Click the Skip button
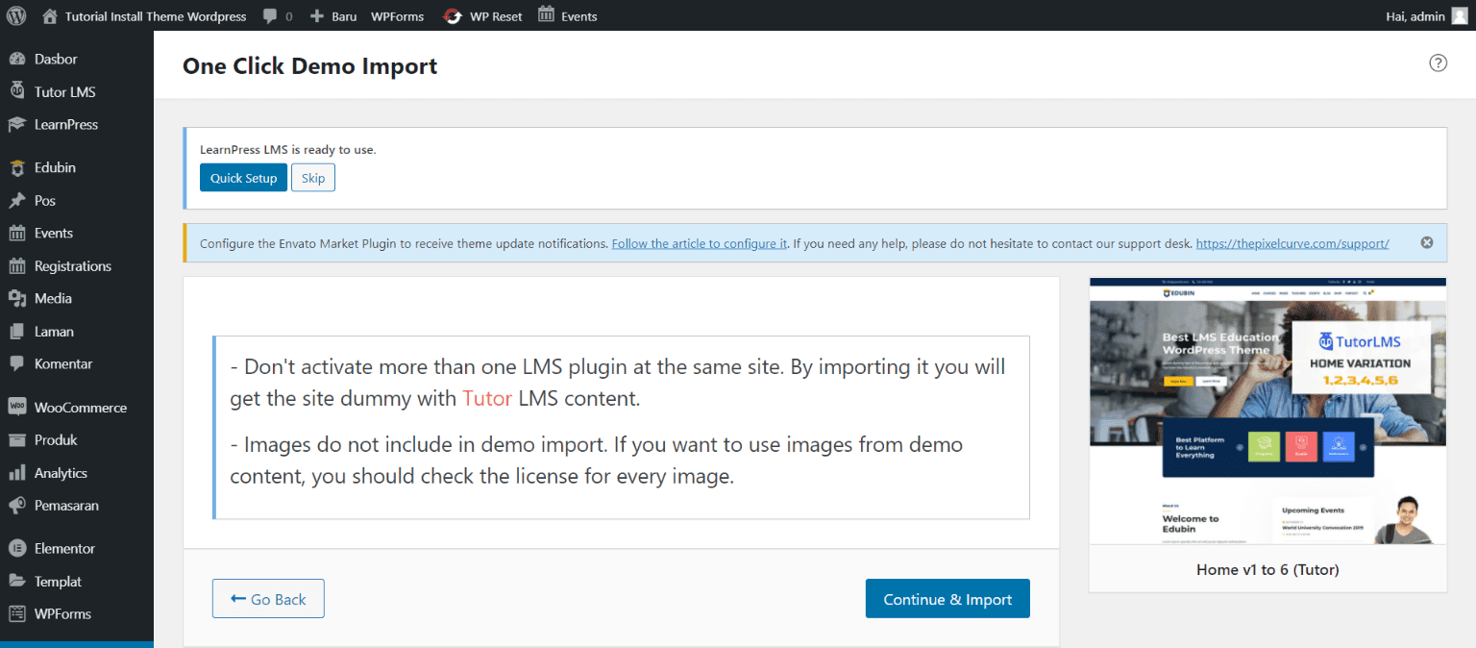Screen dimensions: 1476x648 tap(313, 178)
